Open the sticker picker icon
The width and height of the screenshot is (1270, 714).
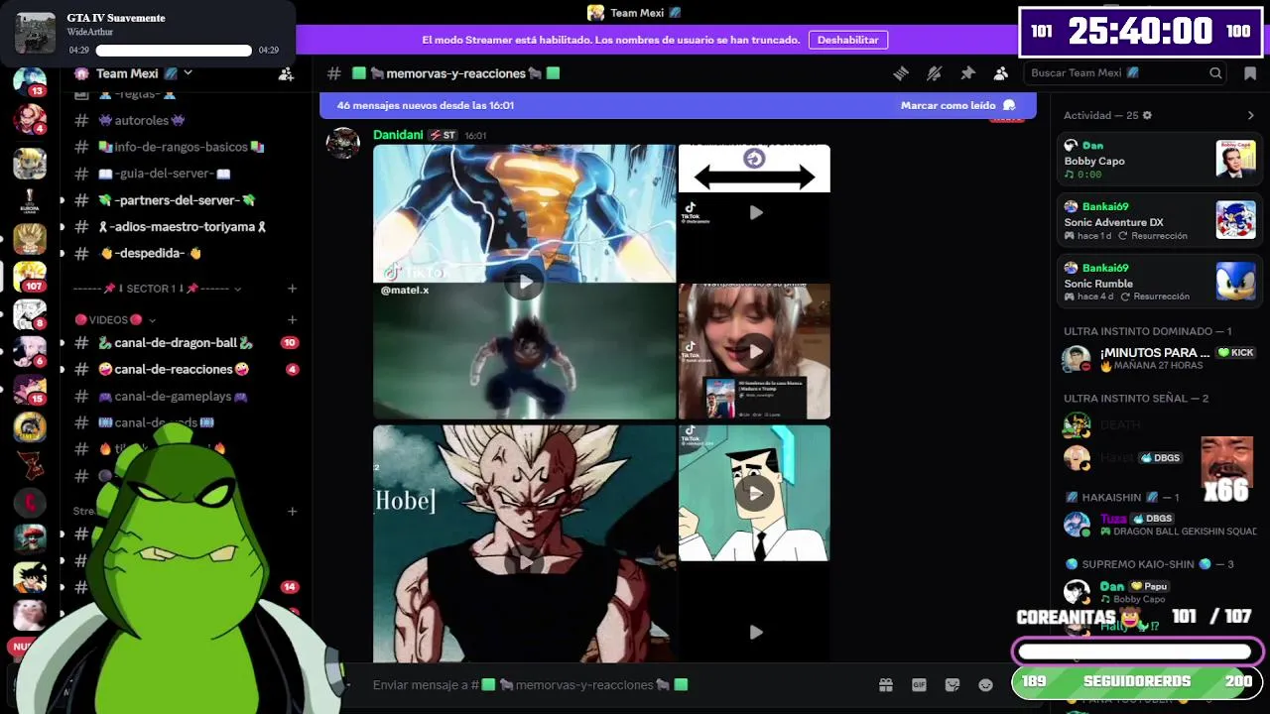[952, 685]
